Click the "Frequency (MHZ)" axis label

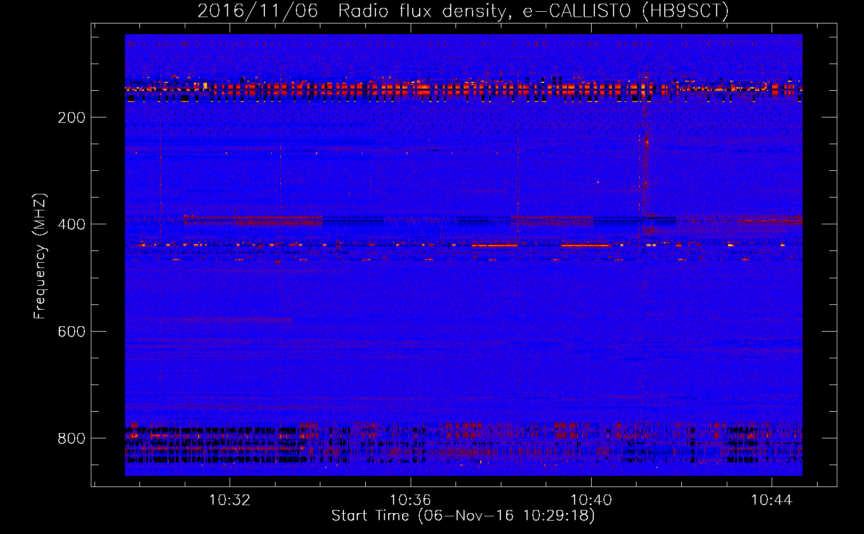point(40,256)
